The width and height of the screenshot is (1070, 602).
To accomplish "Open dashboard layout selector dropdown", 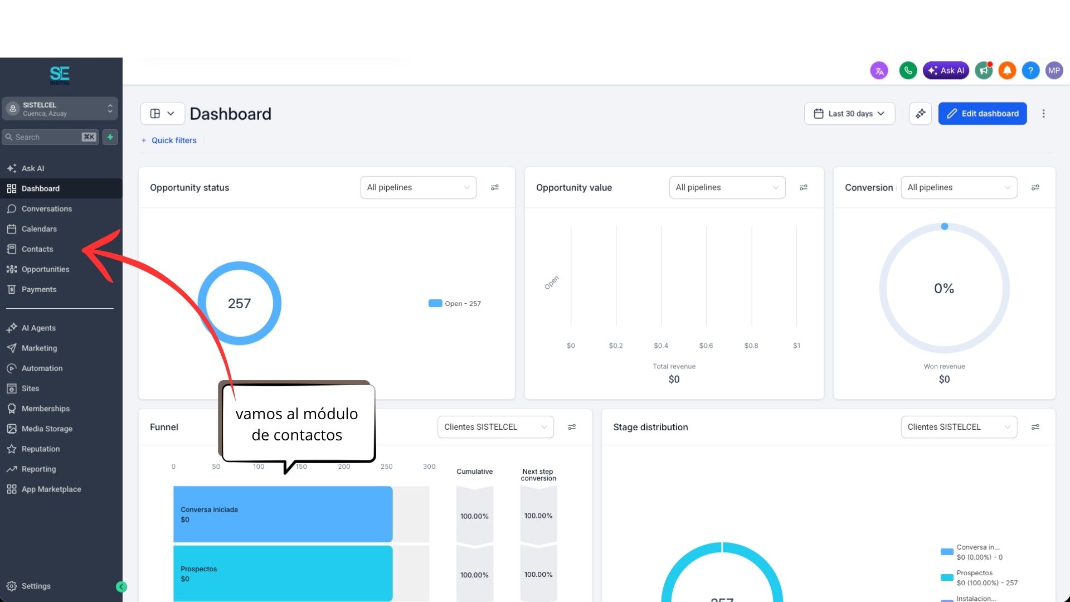I will point(162,114).
